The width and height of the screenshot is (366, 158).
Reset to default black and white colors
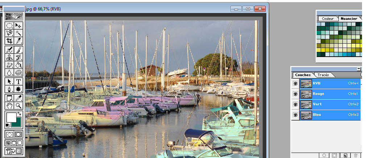point(8,126)
